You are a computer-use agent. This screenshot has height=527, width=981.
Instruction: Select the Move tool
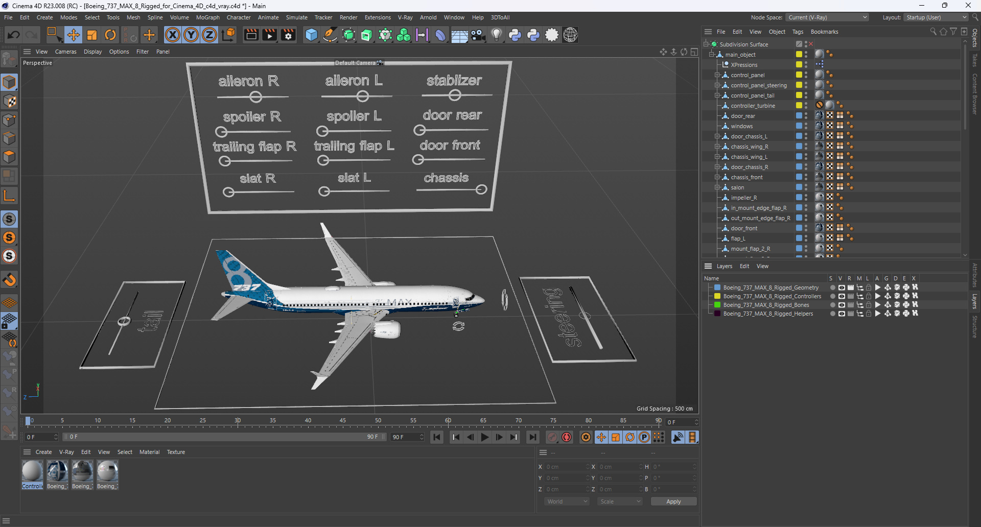73,35
